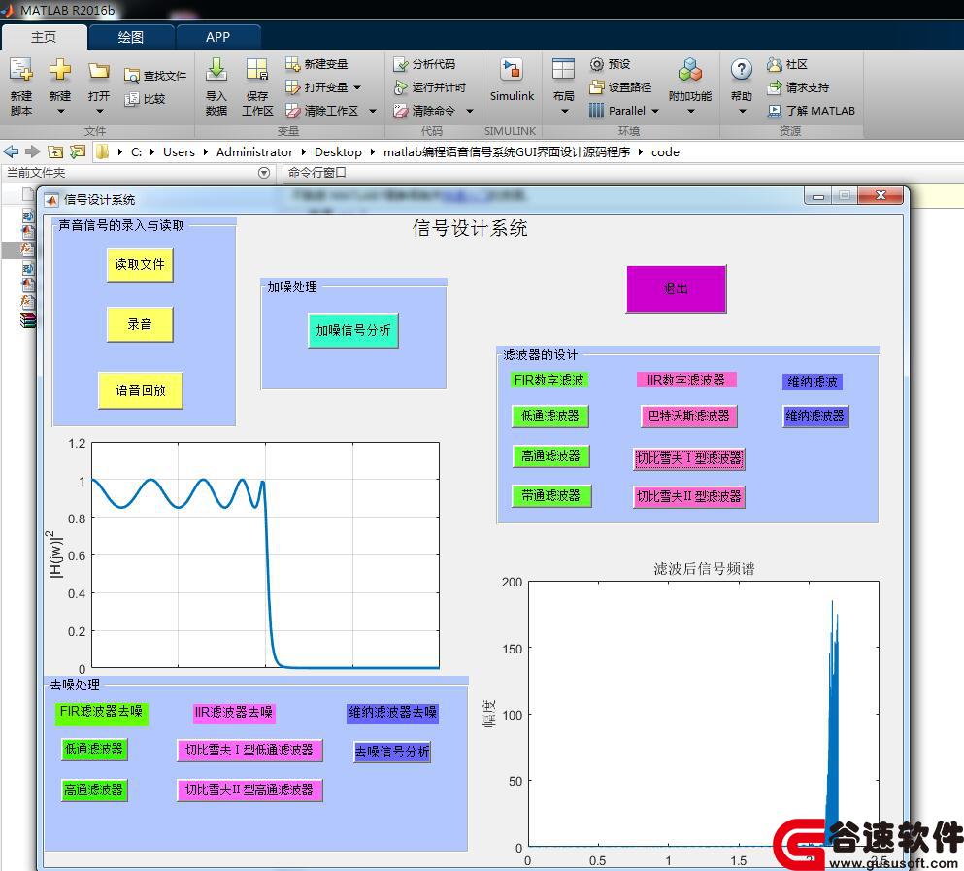Image resolution: width=964 pixels, height=871 pixels.
Task: Click Denoised Signal Analysis (去噪信号分析) button
Action: 392,751
